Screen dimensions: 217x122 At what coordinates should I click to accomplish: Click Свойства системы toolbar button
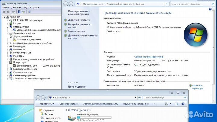point(69,104)
